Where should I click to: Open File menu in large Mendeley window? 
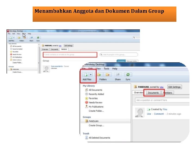84,69
